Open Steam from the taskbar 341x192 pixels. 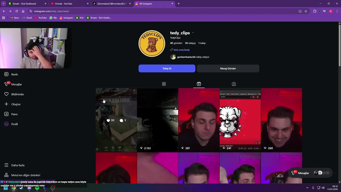(x=21, y=188)
